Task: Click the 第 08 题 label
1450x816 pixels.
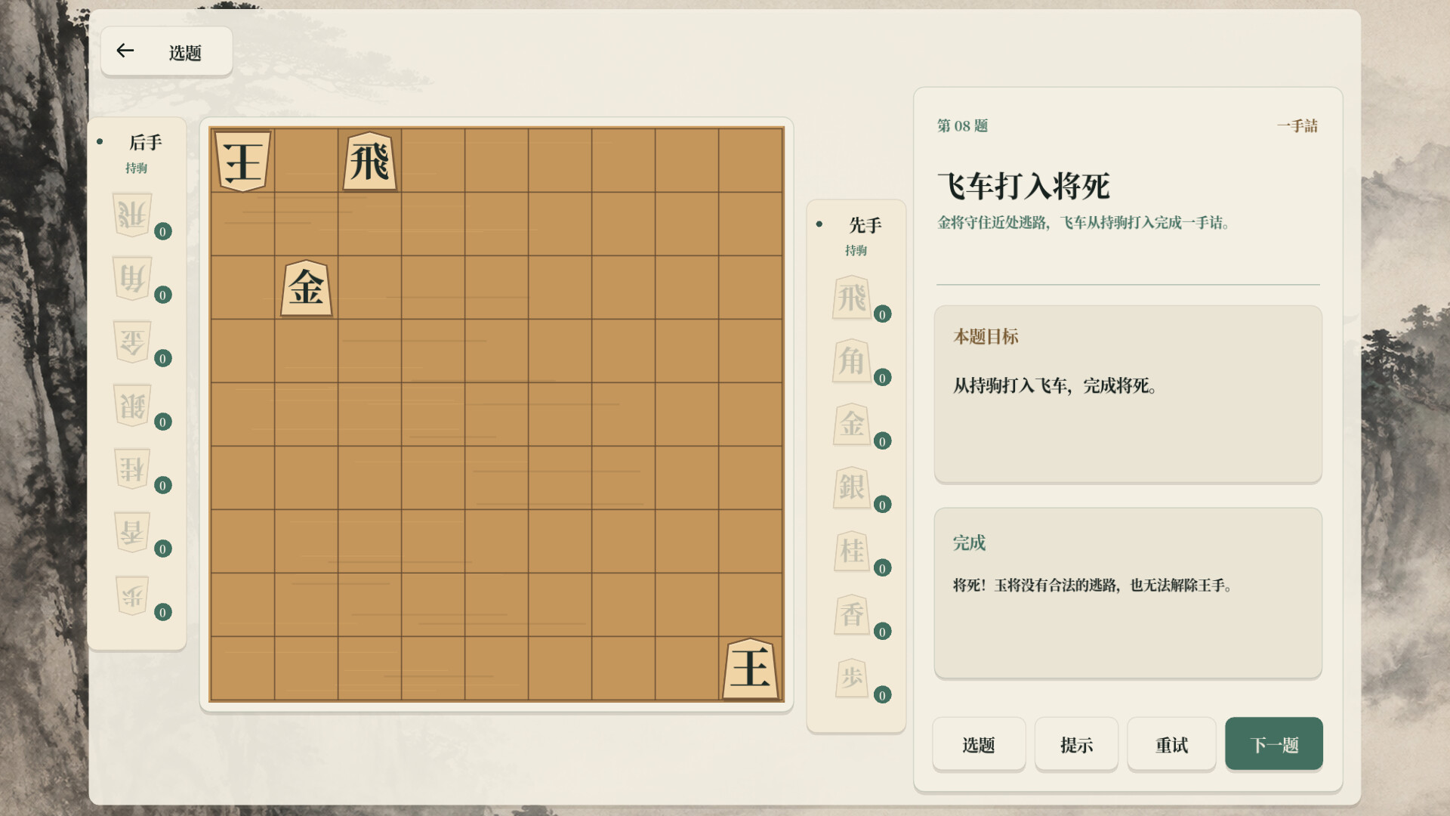Action: [x=963, y=126]
